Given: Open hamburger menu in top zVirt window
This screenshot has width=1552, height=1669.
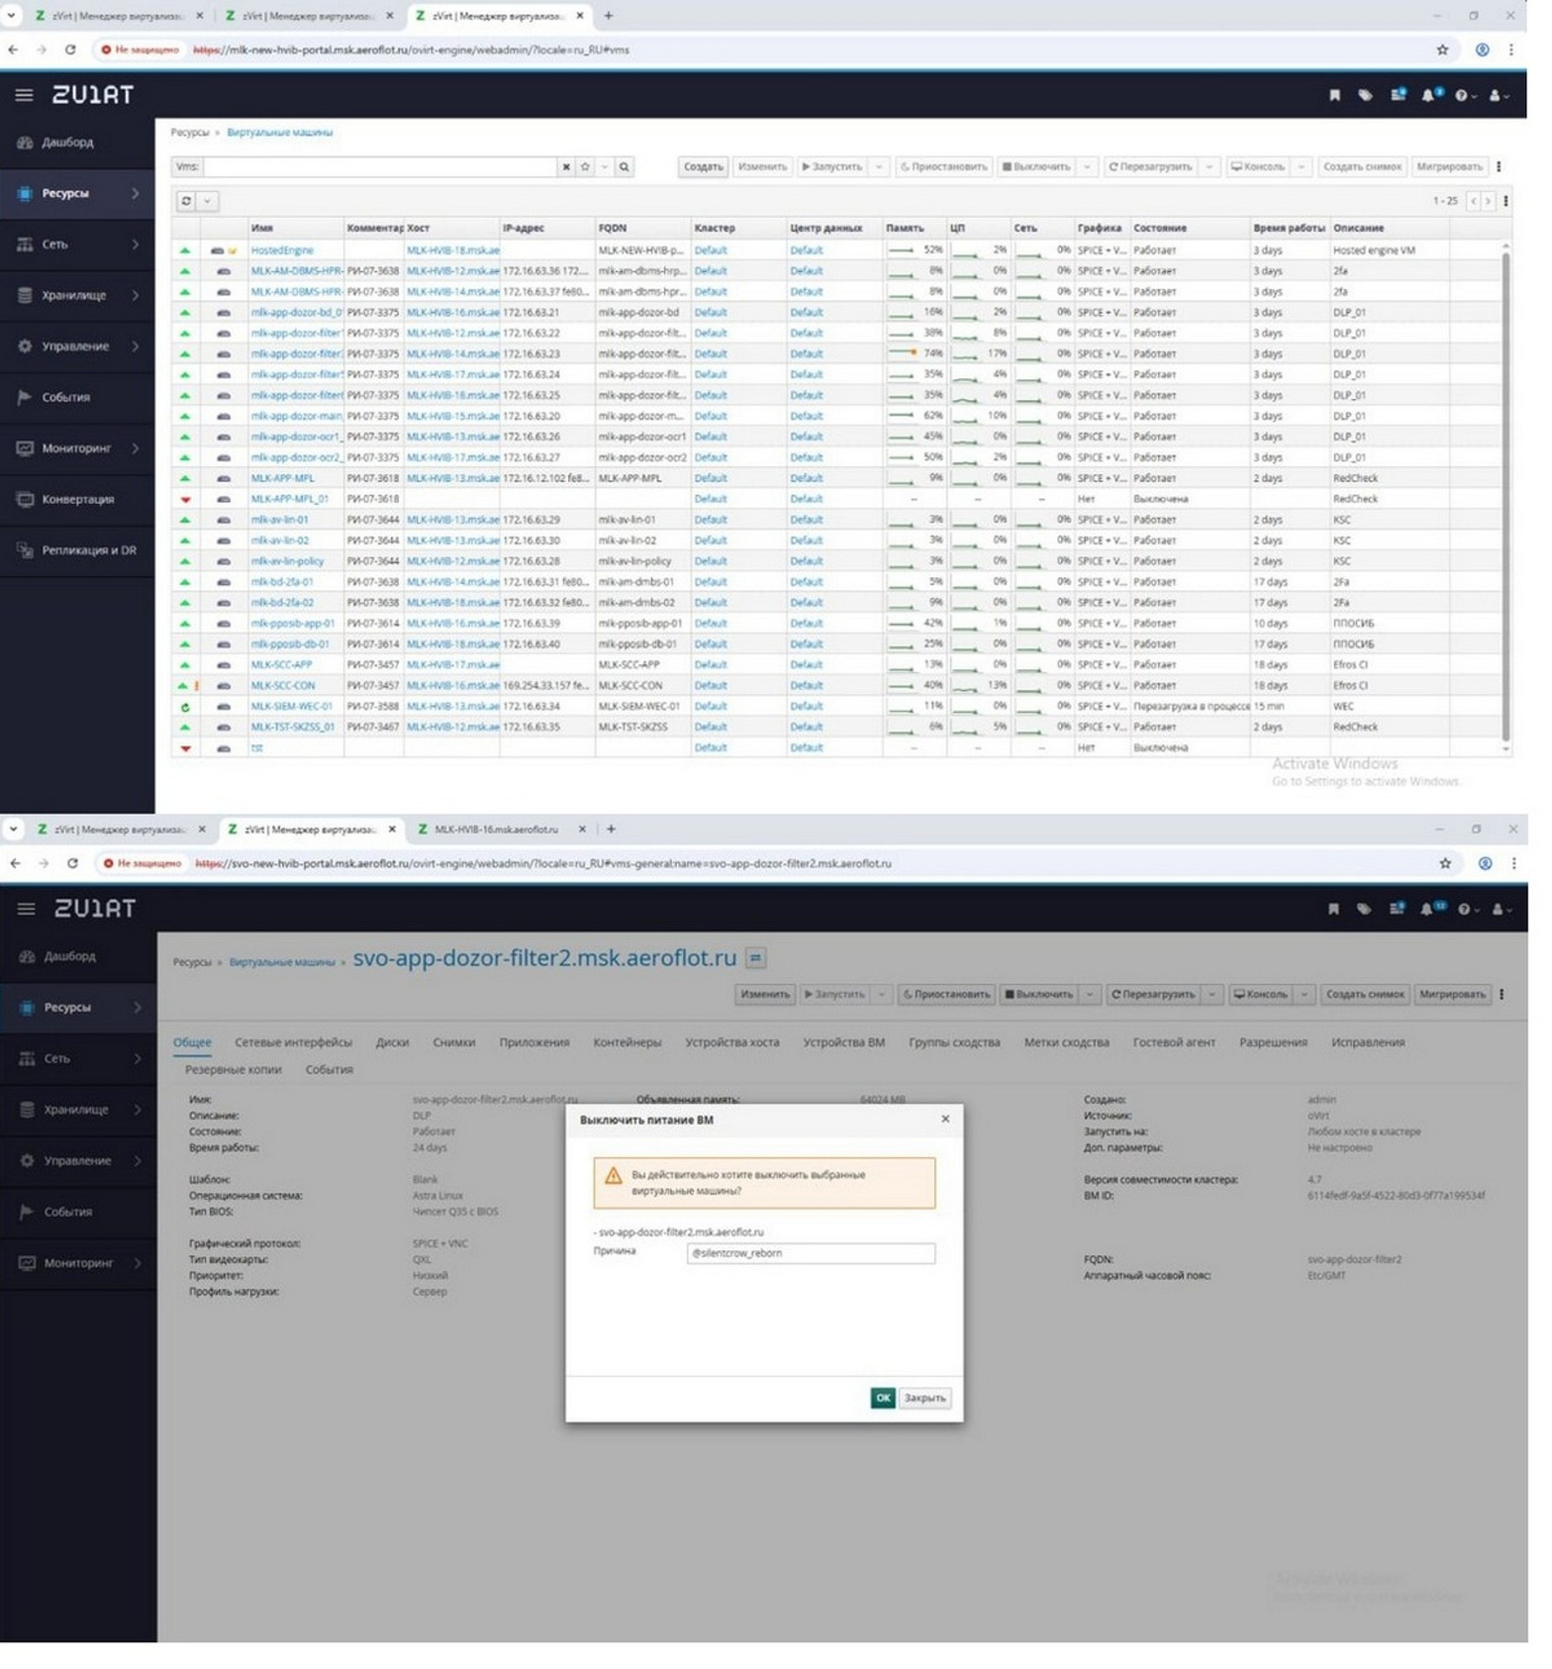Looking at the screenshot, I should (24, 95).
